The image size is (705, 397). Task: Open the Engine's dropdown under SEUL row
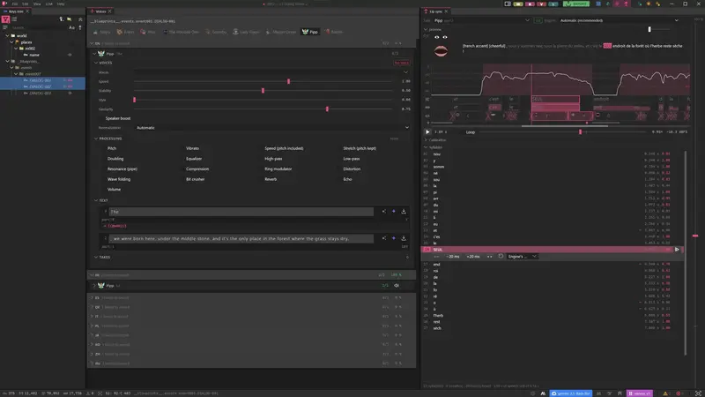point(522,257)
